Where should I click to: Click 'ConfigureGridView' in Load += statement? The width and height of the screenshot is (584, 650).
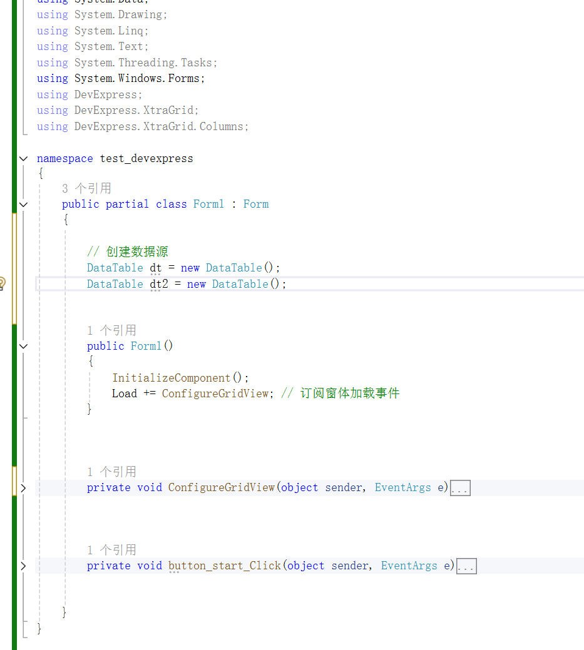pyautogui.click(x=215, y=394)
